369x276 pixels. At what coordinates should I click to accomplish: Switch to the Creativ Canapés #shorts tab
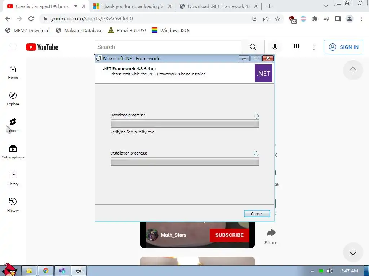pyautogui.click(x=43, y=6)
